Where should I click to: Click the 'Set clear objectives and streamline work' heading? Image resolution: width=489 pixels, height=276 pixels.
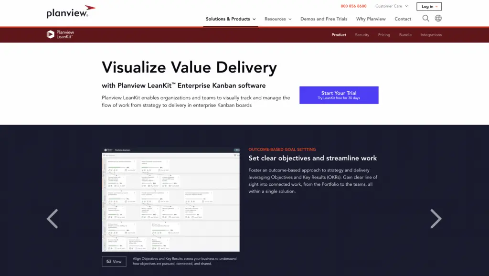pyautogui.click(x=312, y=158)
